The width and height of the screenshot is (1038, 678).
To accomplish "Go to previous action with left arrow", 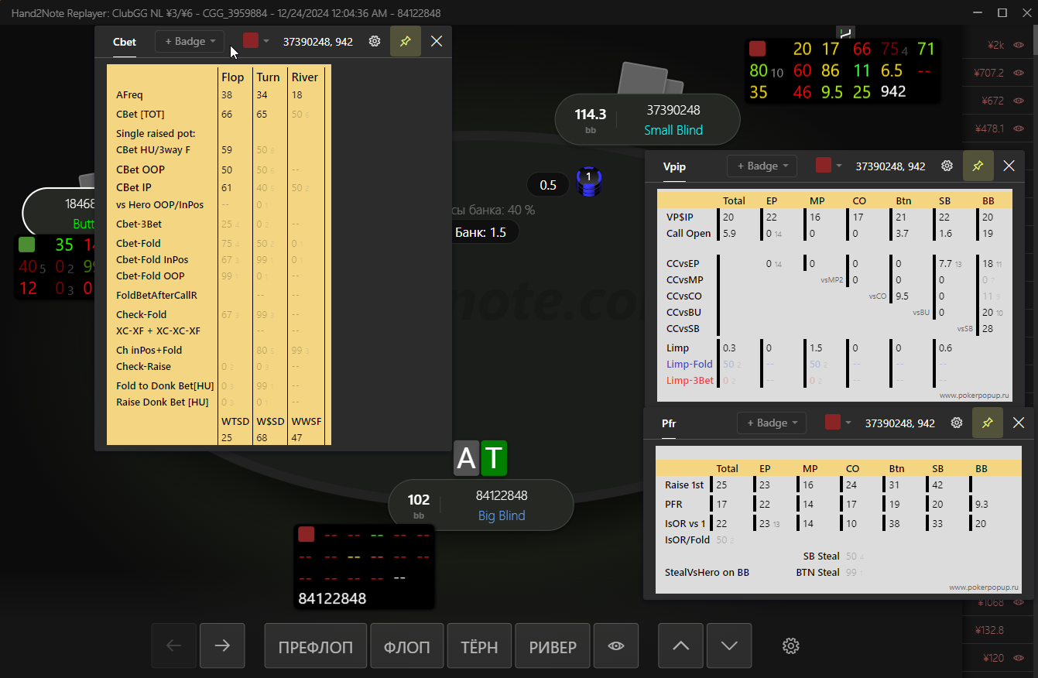I will click(x=174, y=645).
